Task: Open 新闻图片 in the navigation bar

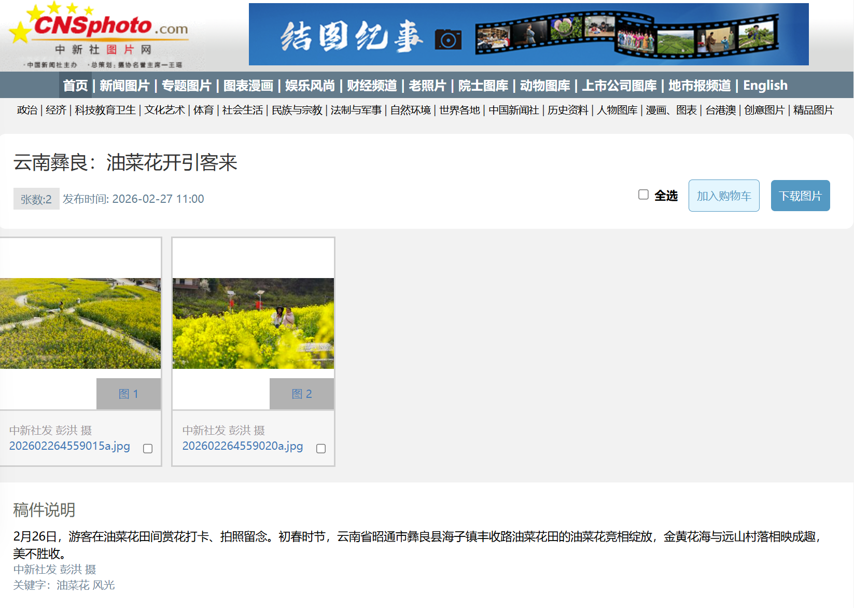Action: (124, 86)
